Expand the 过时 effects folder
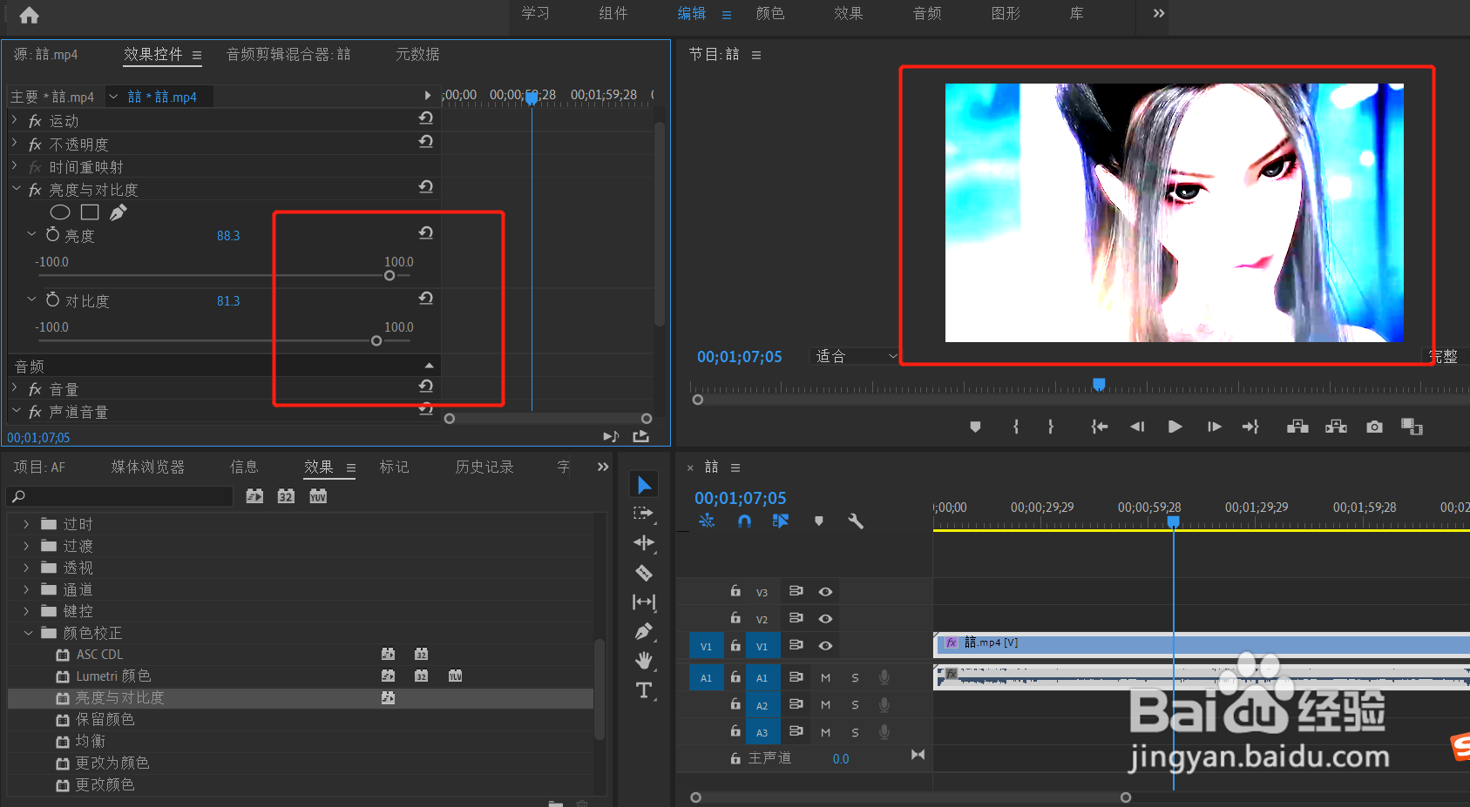 (x=26, y=524)
